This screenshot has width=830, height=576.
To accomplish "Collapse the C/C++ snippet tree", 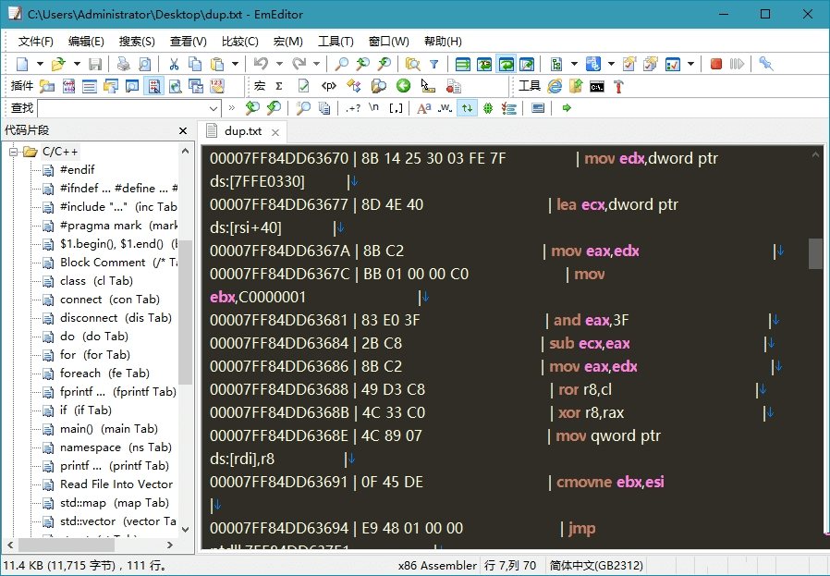I will 11,151.
